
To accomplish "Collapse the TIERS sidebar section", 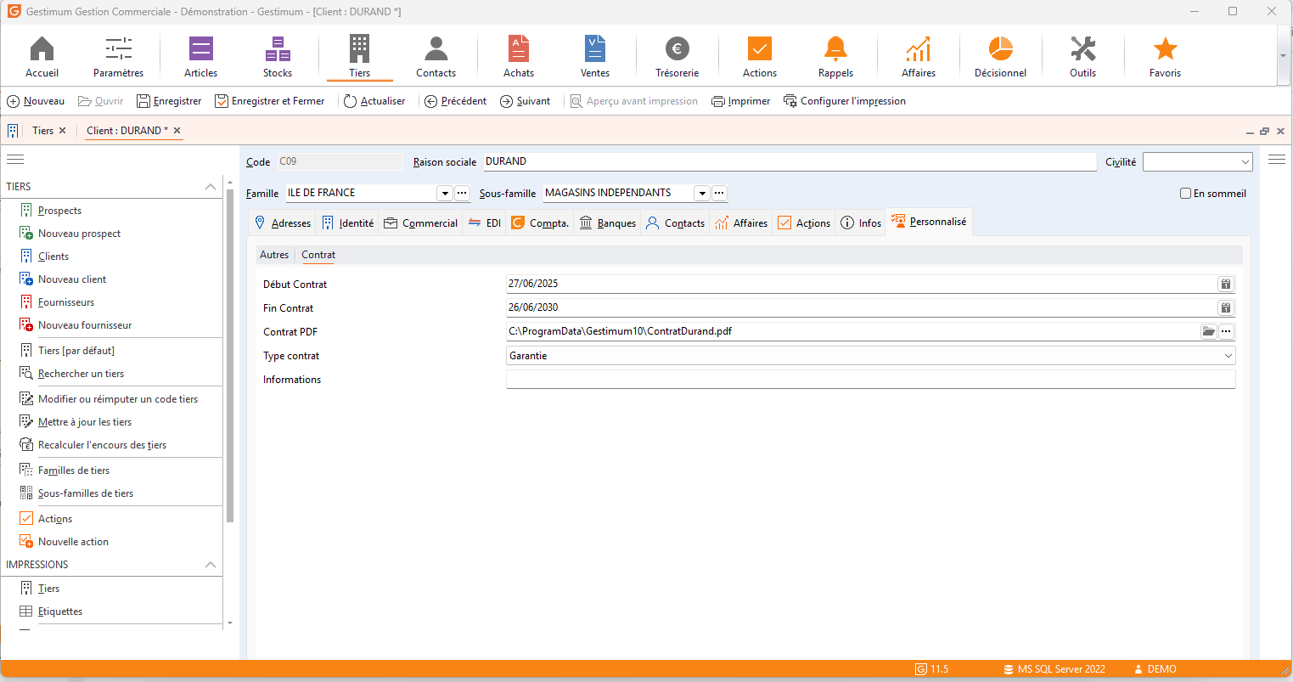I will [211, 187].
